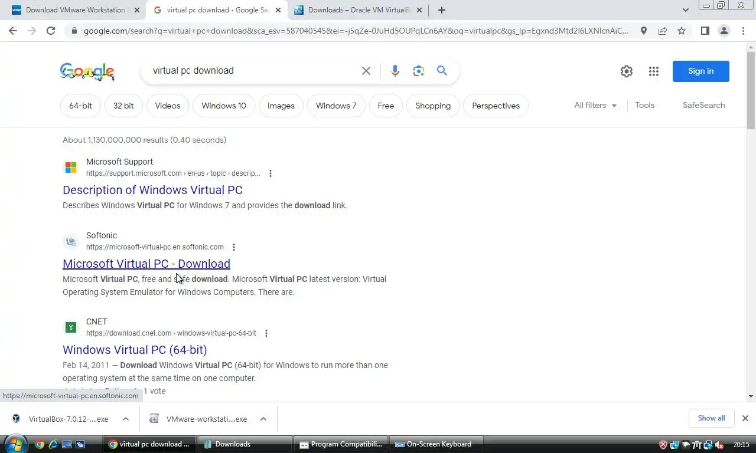Select the Images filter chip

pos(281,106)
